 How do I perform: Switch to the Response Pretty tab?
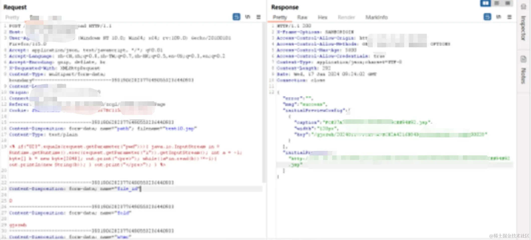point(280,17)
